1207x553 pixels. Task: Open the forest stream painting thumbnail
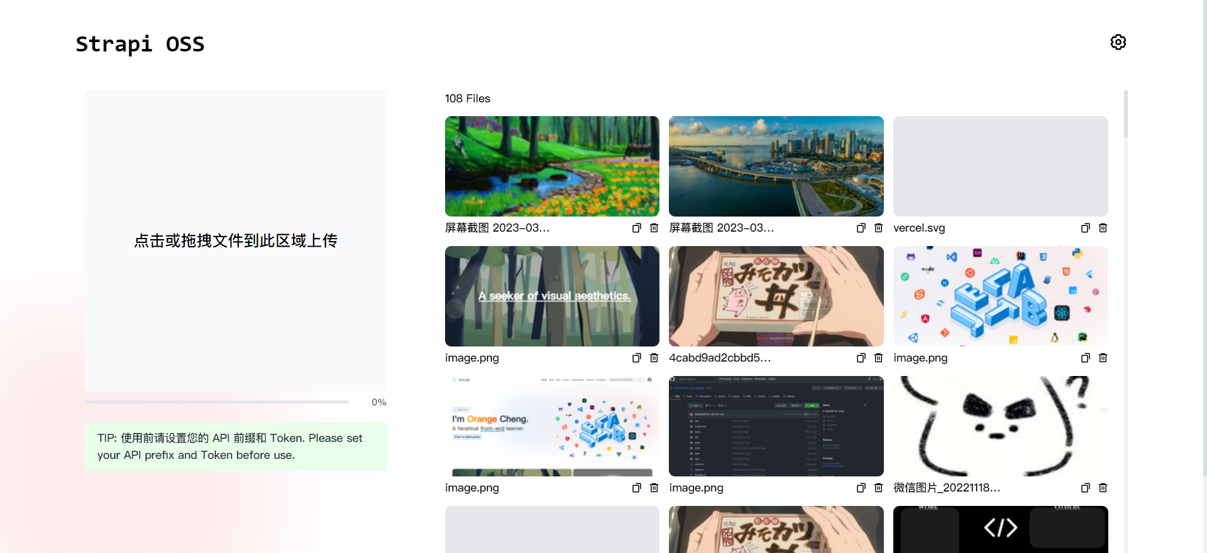pyautogui.click(x=552, y=166)
